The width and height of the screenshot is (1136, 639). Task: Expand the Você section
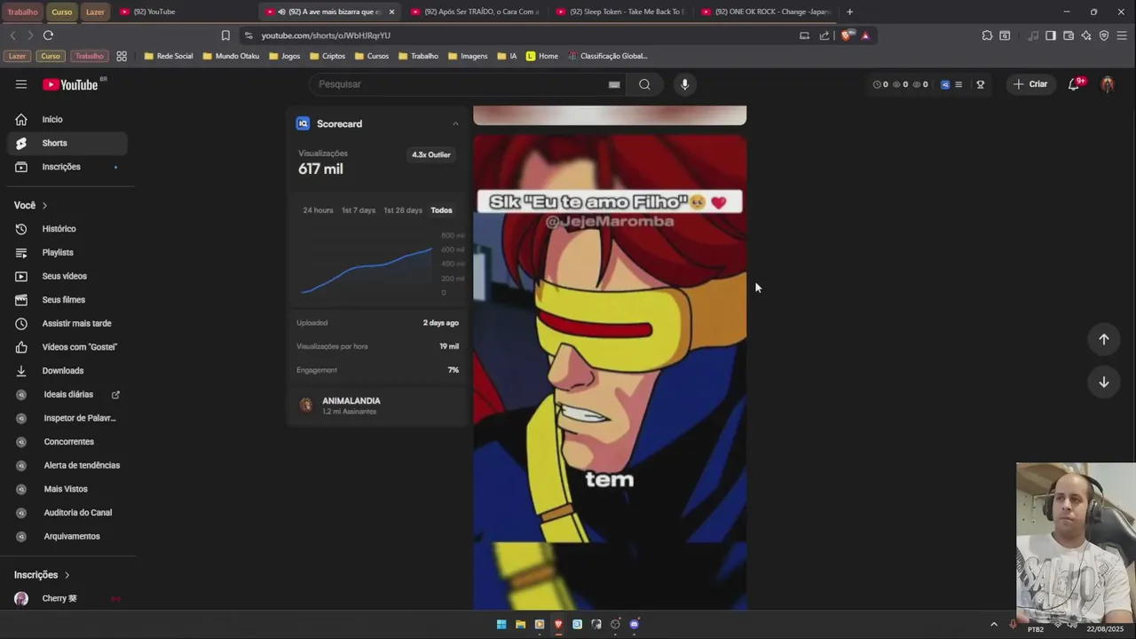tap(31, 205)
